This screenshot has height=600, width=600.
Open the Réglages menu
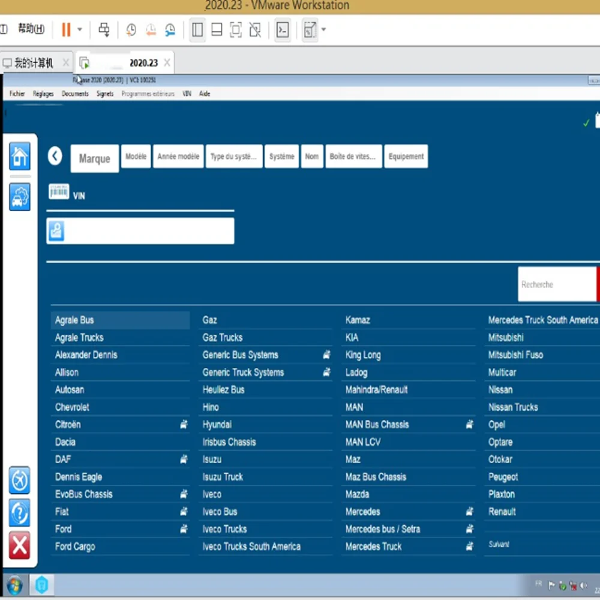click(43, 94)
